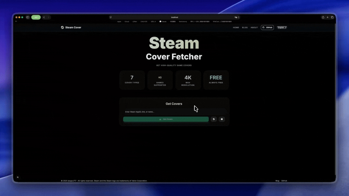Toggle the Safari sidebar icon
Image resolution: width=349 pixels, height=196 pixels.
(x=28, y=17)
